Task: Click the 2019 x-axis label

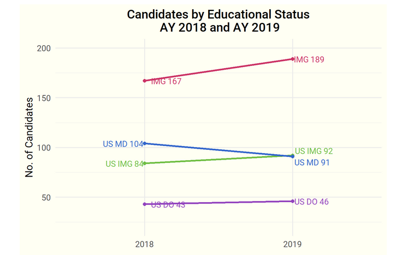Action: pyautogui.click(x=293, y=245)
